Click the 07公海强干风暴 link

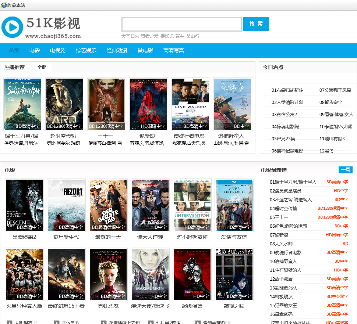click(x=335, y=90)
